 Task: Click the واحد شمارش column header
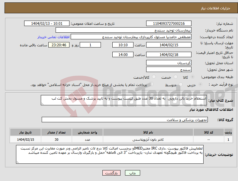[87, 132]
